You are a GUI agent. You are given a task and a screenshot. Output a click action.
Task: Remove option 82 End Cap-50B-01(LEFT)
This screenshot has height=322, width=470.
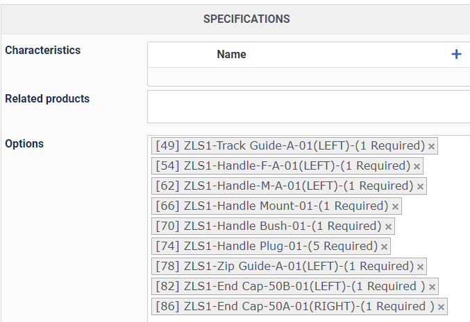coord(432,287)
